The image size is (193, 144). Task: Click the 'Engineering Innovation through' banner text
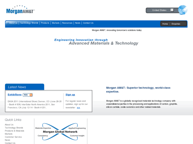pos(81,40)
